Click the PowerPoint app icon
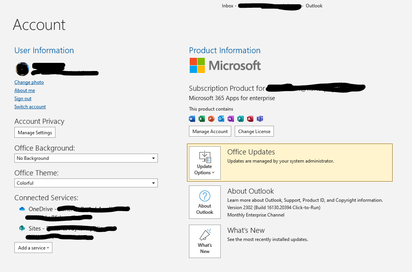Image resolution: width=412 pixels, height=272 pixels. coord(211,119)
